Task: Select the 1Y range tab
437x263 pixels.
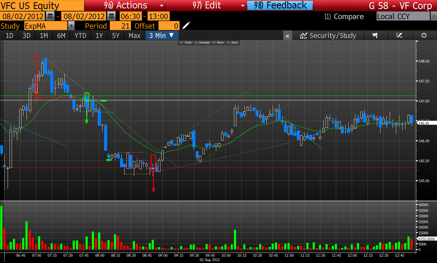Action: (x=99, y=36)
